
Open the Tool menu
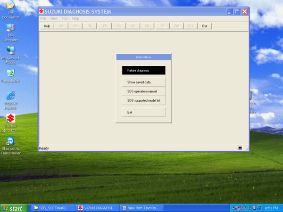click(x=65, y=18)
